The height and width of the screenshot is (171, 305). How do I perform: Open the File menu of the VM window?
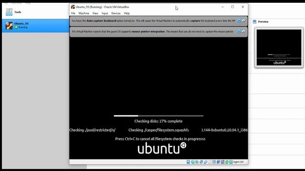(73, 13)
